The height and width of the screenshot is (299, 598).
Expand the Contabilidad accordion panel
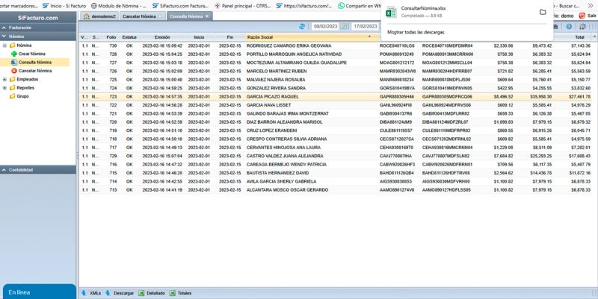point(38,170)
